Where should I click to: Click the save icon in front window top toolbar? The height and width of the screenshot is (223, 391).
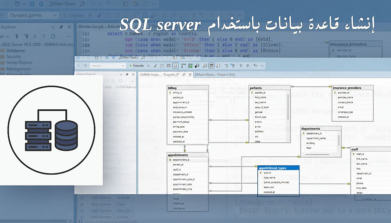coord(106,57)
